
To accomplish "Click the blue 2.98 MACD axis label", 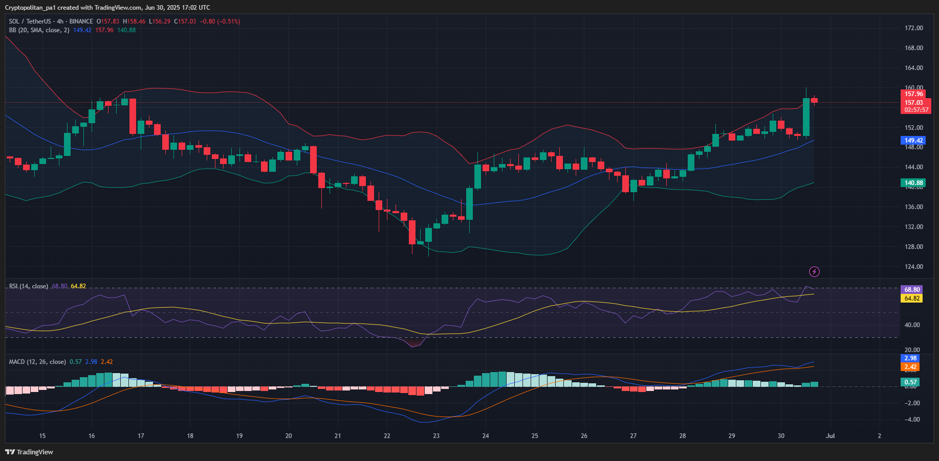I will pos(910,358).
